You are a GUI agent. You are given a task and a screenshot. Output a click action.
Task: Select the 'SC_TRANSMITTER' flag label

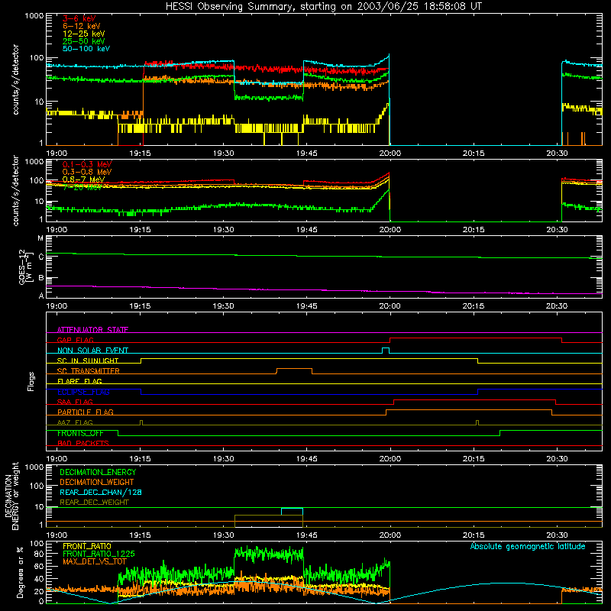click(89, 371)
